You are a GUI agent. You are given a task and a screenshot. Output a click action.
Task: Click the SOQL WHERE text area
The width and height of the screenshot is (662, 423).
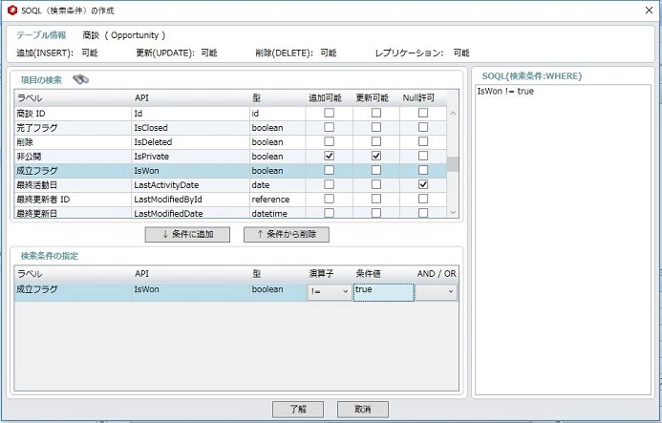tap(563, 240)
